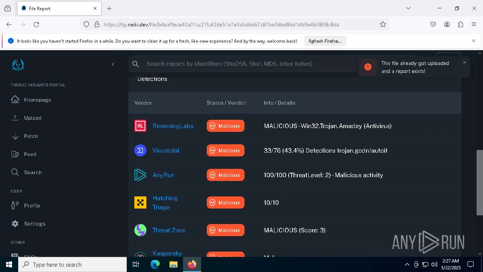Go back with the browser back arrow
The width and height of the screenshot is (483, 272).
coord(9,24)
